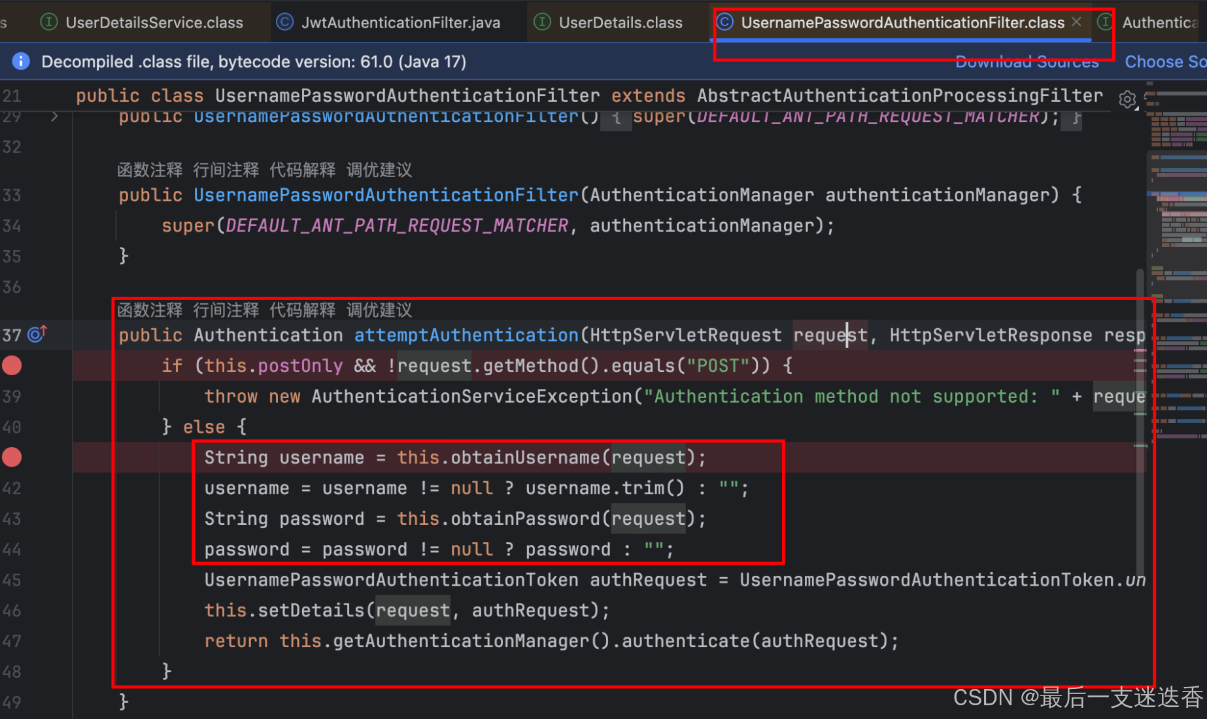Open the partially visible Authentica... tab
Screen dimensions: 1207x719
coord(1151,23)
